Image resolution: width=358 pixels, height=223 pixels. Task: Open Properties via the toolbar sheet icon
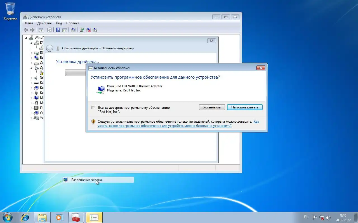click(x=49, y=30)
